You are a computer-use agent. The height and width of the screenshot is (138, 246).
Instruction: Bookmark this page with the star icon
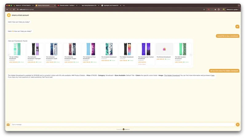point(204,10)
